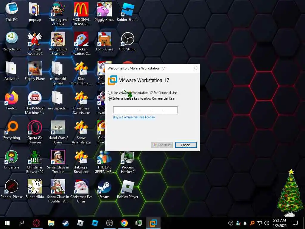Click the network tray icon
This screenshot has height=229, width=305.
(x=259, y=223)
